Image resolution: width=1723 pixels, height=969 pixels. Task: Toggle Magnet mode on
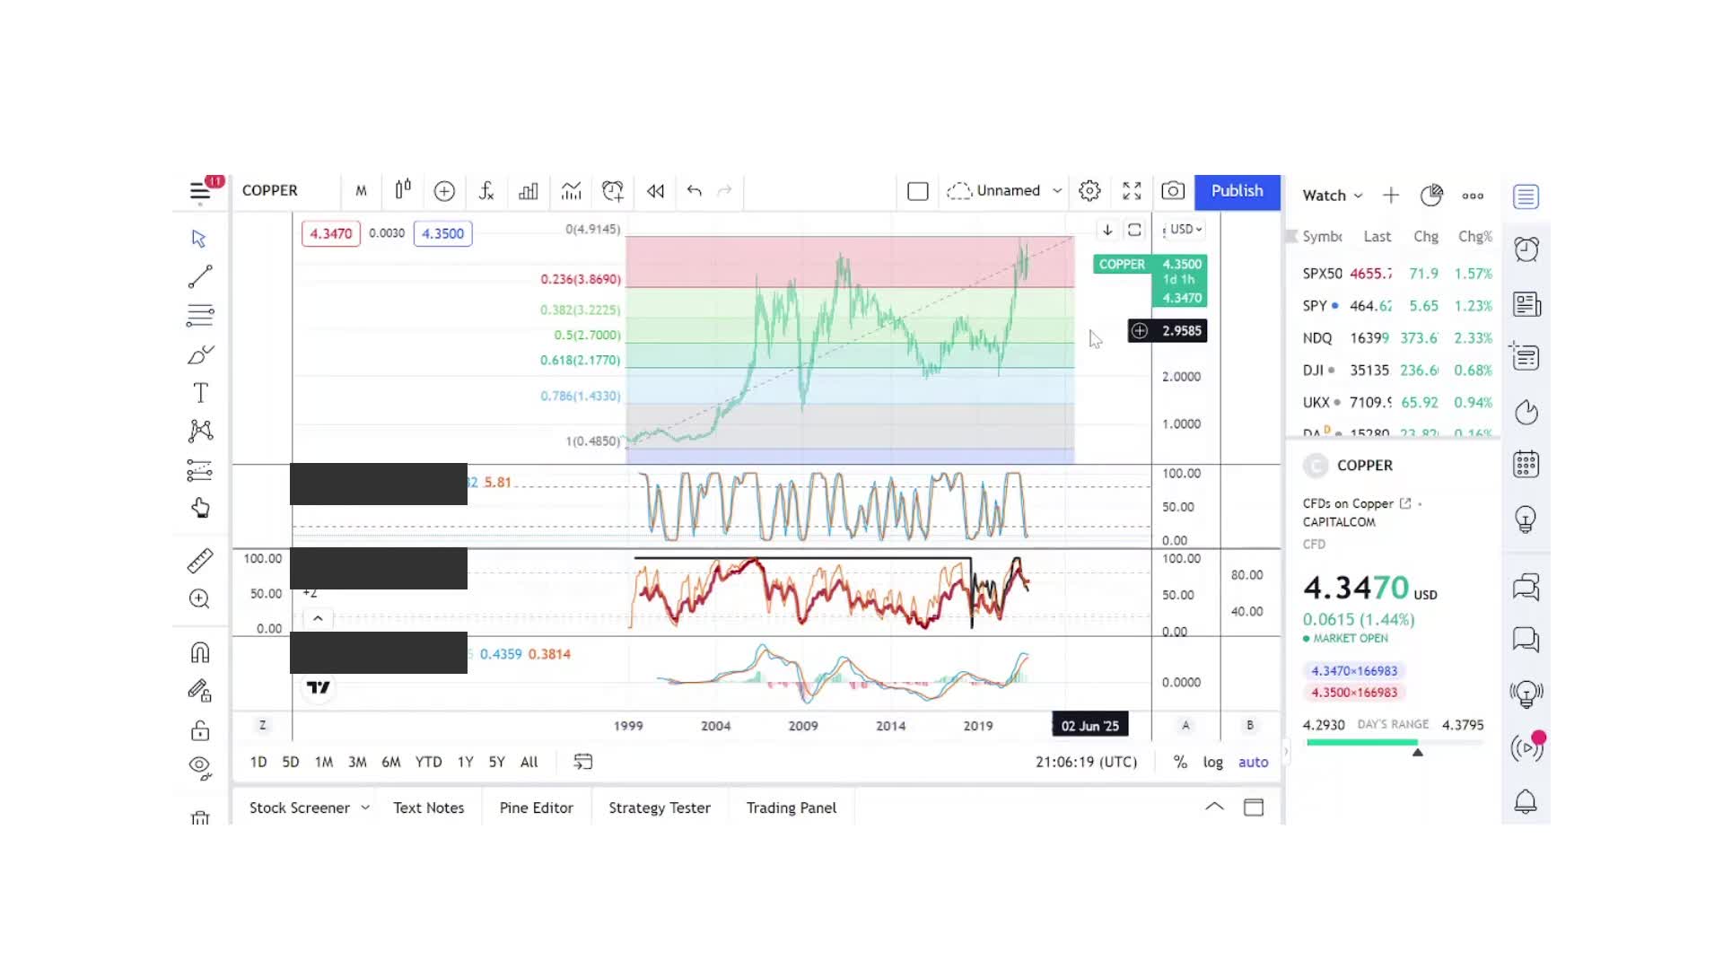(x=199, y=652)
